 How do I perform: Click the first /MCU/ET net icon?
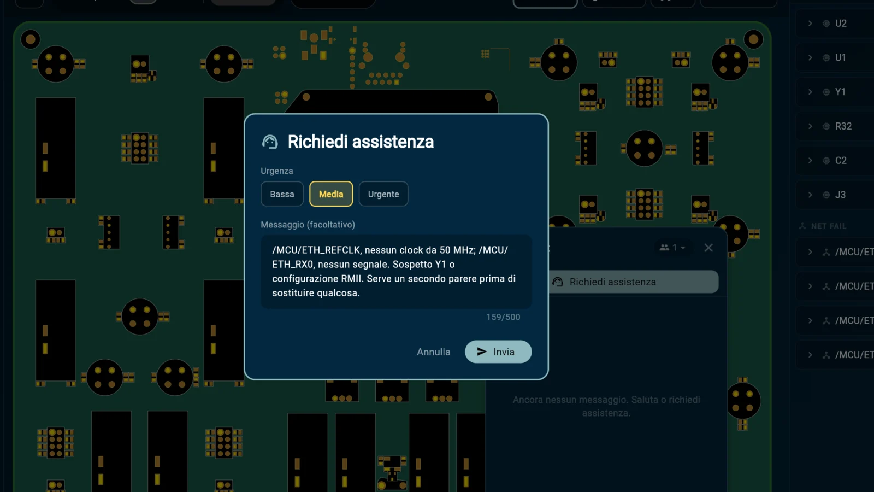(826, 252)
